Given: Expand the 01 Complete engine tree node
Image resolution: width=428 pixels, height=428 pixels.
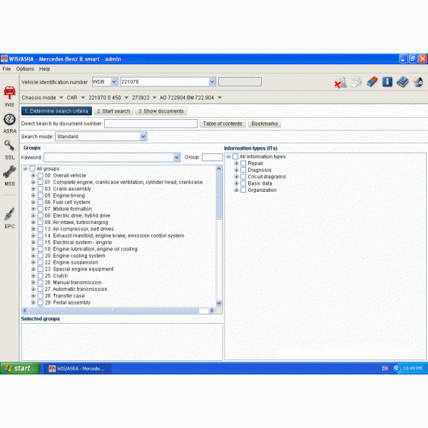Looking at the screenshot, I should (34, 182).
